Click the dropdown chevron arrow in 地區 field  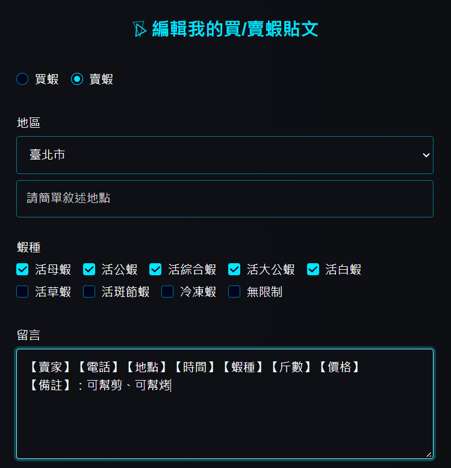coord(426,155)
